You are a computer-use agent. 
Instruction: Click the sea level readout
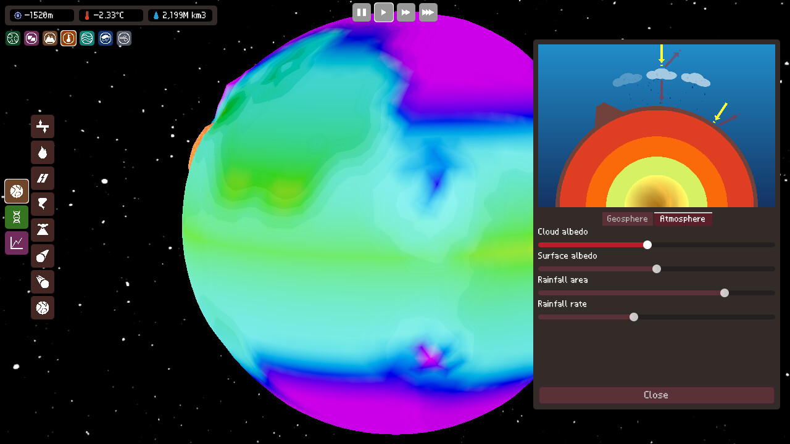[x=39, y=15]
